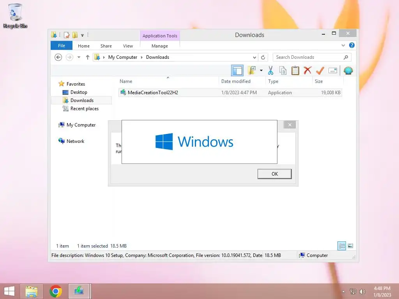Switch to the View ribbon tab
399x299 pixels.
click(x=128, y=46)
